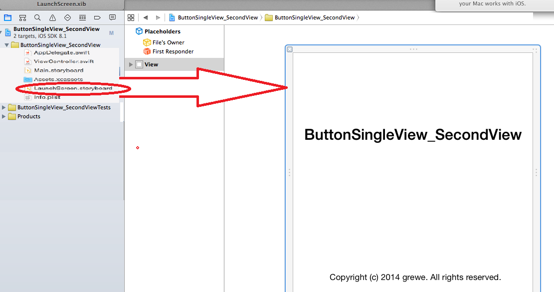The height and width of the screenshot is (292, 554).
Task: Open the Project navigator folder icon
Action: [x=7, y=17]
